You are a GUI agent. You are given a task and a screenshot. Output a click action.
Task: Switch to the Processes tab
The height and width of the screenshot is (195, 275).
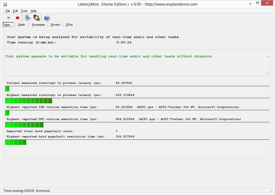pyautogui.click(x=38, y=25)
